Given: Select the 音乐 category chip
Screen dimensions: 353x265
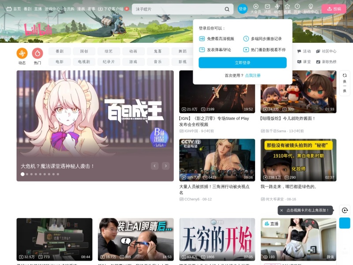Looking at the screenshot, I should click(158, 62).
